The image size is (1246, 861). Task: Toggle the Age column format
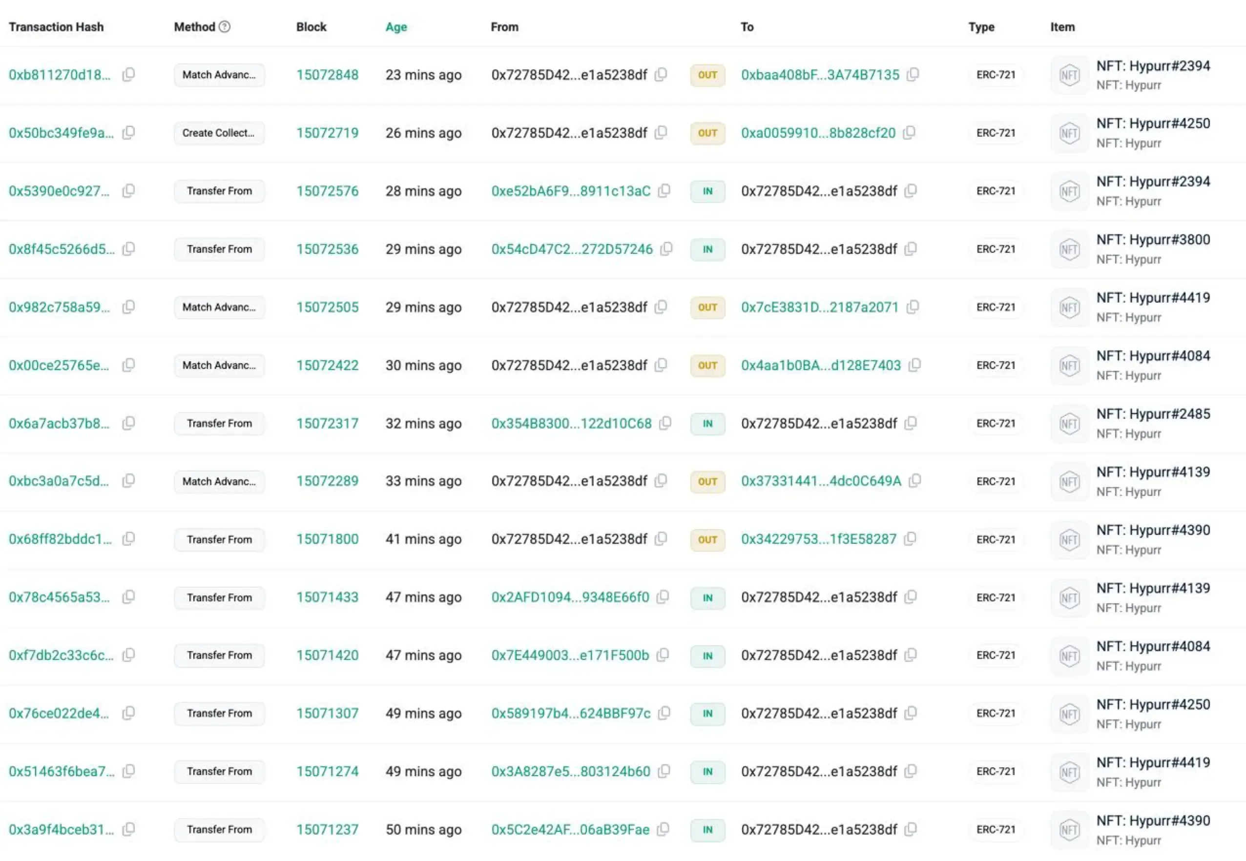click(x=395, y=27)
